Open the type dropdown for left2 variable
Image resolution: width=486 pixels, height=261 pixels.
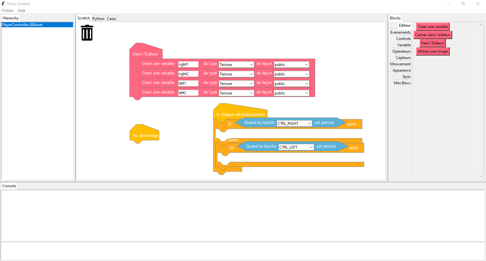tap(236, 93)
